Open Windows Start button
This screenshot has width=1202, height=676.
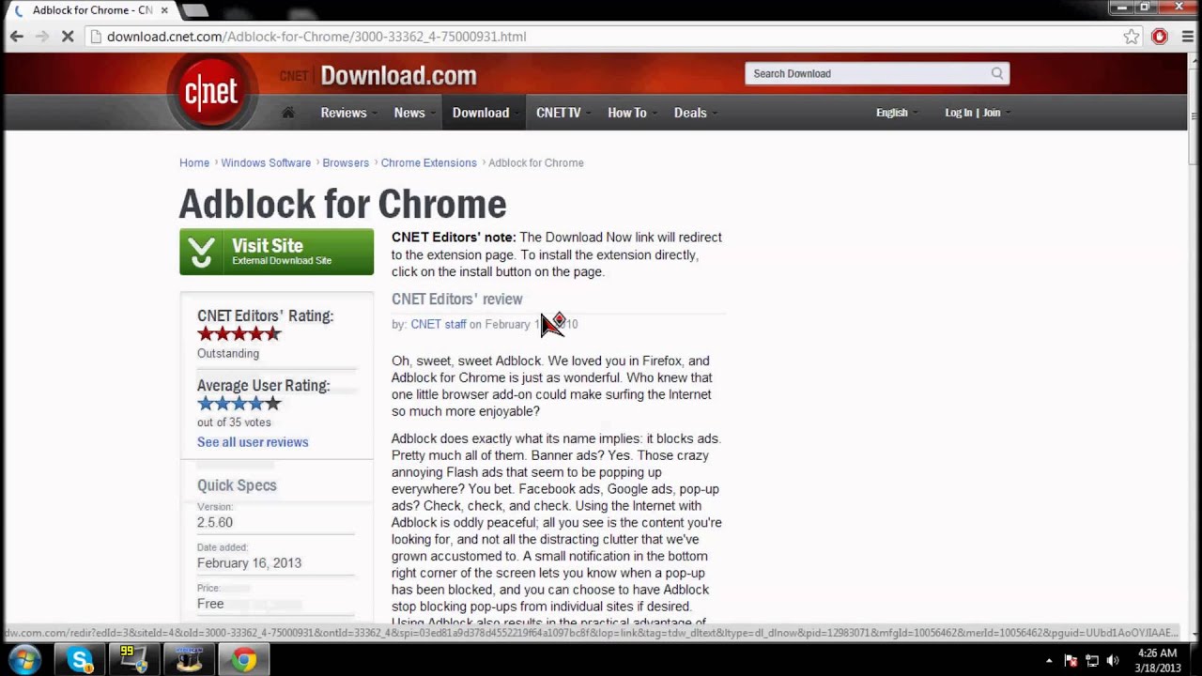click(x=23, y=660)
